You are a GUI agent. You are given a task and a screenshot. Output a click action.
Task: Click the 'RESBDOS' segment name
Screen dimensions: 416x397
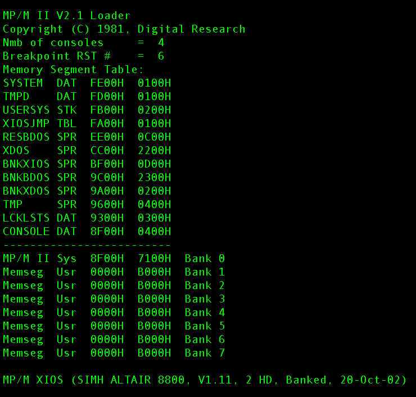point(26,137)
